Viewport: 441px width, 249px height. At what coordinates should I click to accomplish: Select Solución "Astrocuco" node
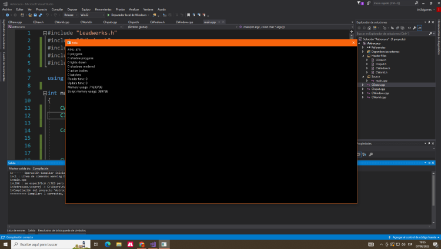(x=384, y=39)
